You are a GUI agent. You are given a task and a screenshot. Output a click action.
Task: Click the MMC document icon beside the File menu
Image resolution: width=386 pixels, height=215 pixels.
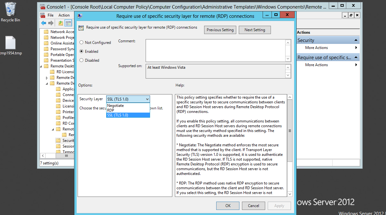[x=43, y=15]
